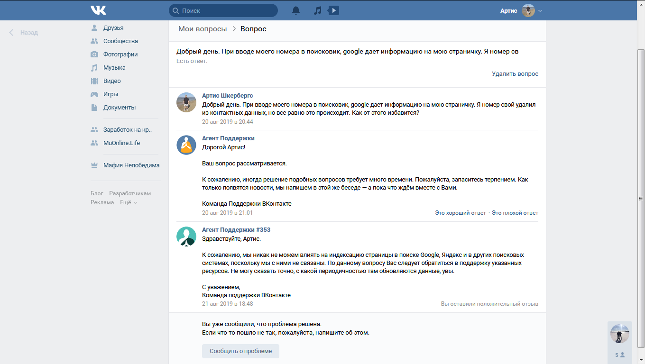
Task: Open the Реклама footer link
Action: coord(102,202)
